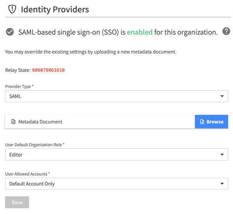233x214 pixels.
Task: Click the Provider Type field label
Action: [x=19, y=86]
